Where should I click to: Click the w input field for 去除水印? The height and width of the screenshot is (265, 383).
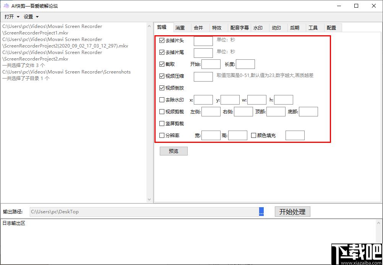[x=257, y=100]
